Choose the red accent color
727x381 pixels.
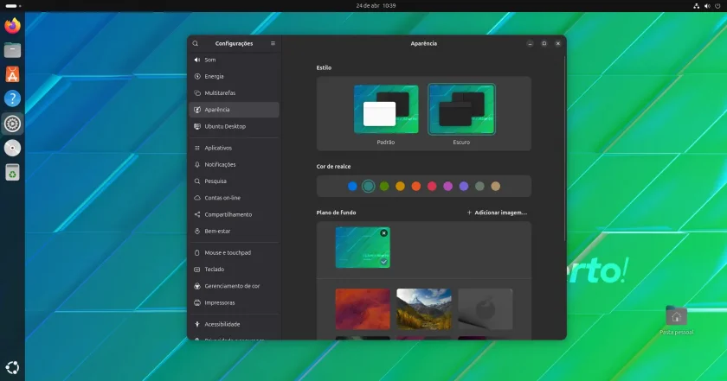point(432,186)
